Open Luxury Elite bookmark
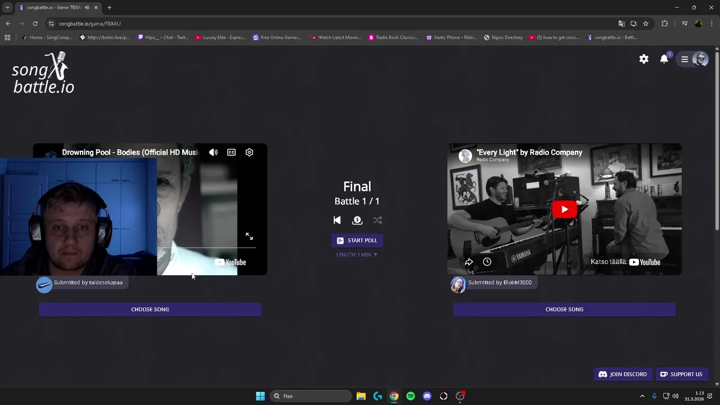720x405 pixels. point(220,38)
